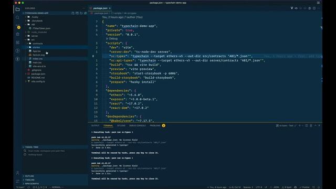Viewport: 336px width, 189px height.
Task: Click the New File icon in Explorer header
Action: (x=73, y=13)
